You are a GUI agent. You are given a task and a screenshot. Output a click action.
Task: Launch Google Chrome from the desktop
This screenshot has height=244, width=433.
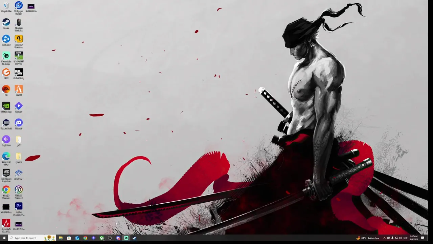6,192
